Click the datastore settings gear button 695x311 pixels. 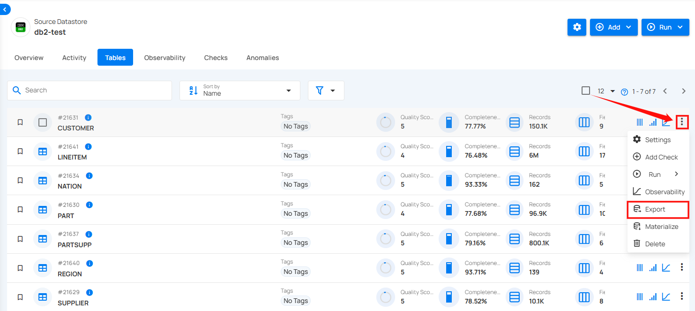[577, 27]
